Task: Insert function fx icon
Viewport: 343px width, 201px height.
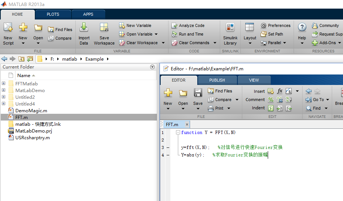Action: [280, 91]
